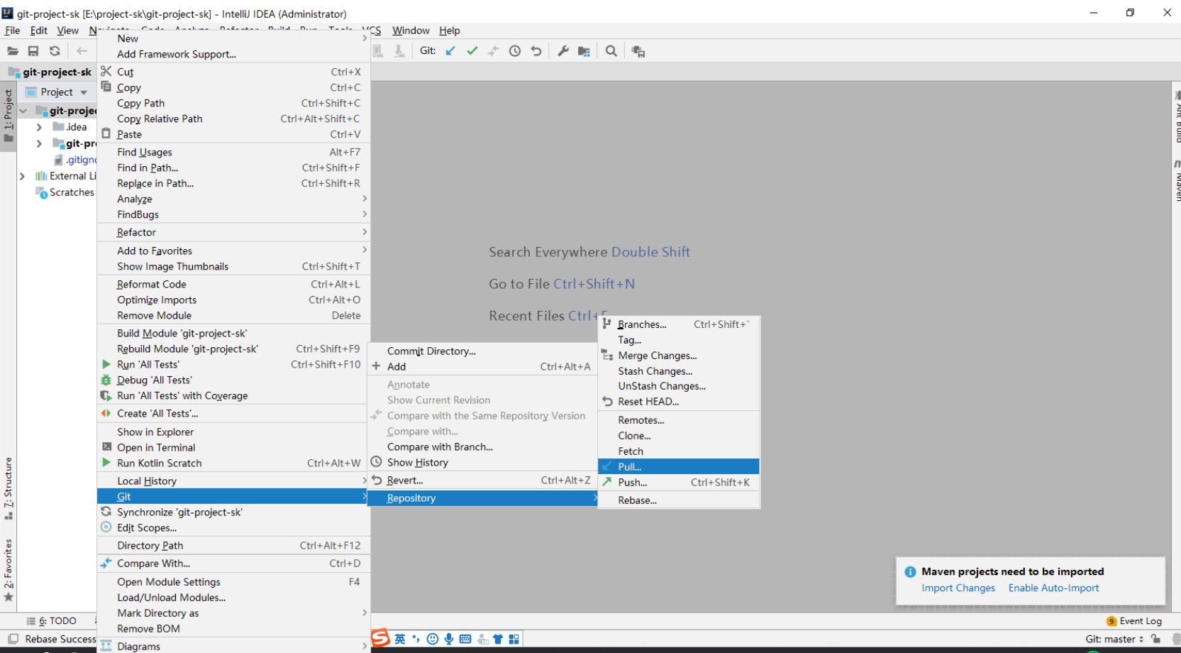
Task: Expand External Libraries tree node
Action: click(22, 176)
